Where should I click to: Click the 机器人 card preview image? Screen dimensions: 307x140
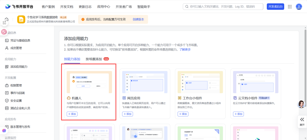[90, 82]
